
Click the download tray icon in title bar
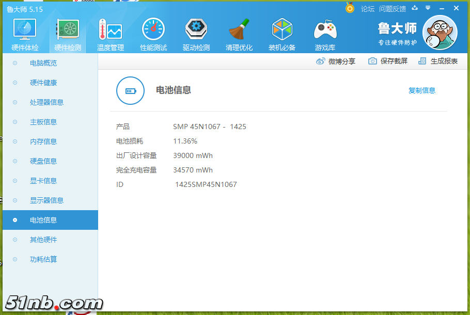point(414,8)
